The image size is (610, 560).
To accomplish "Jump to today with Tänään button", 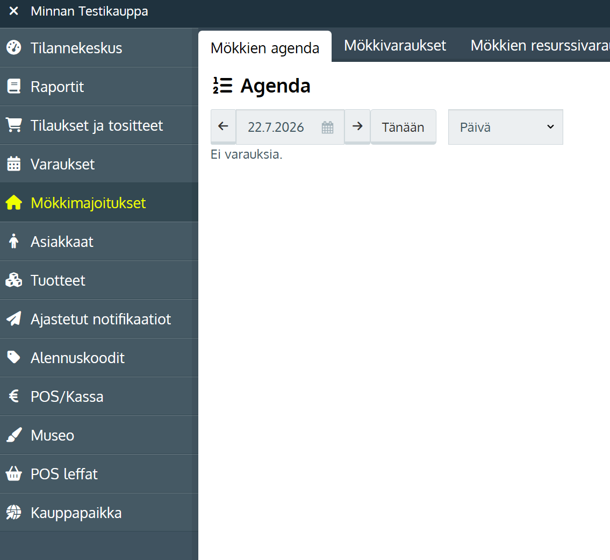I will (403, 127).
